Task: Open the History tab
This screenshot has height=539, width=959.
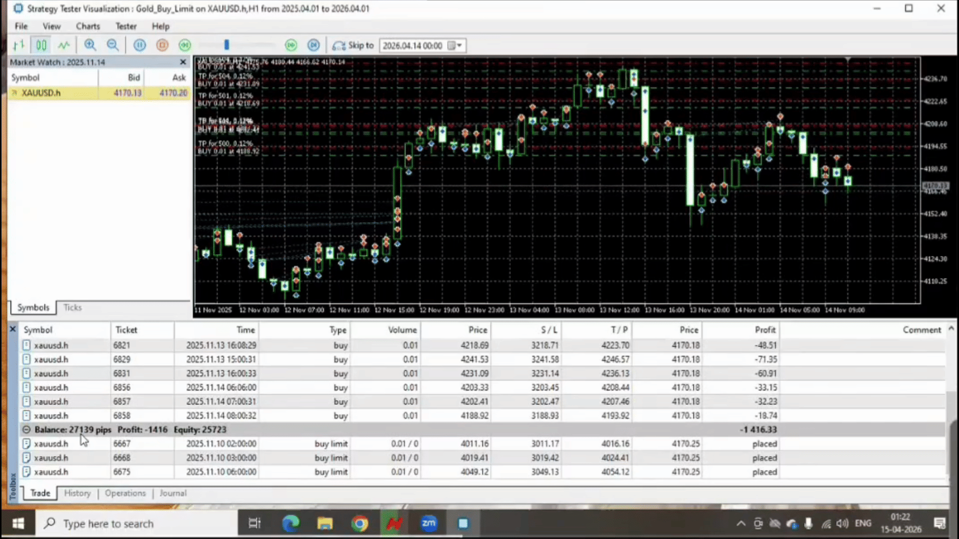Action: pos(77,493)
